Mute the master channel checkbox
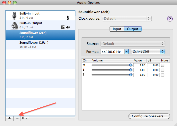Viewport: 177px width, 126px height. pos(163,65)
